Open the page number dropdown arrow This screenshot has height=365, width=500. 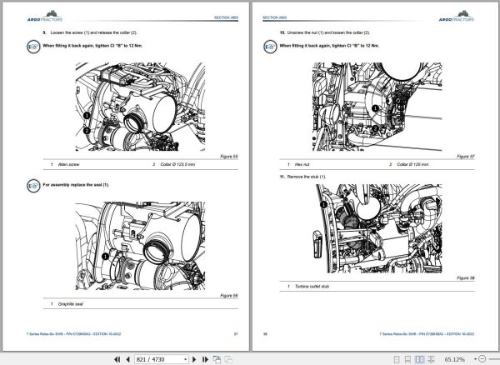pyautogui.click(x=185, y=359)
